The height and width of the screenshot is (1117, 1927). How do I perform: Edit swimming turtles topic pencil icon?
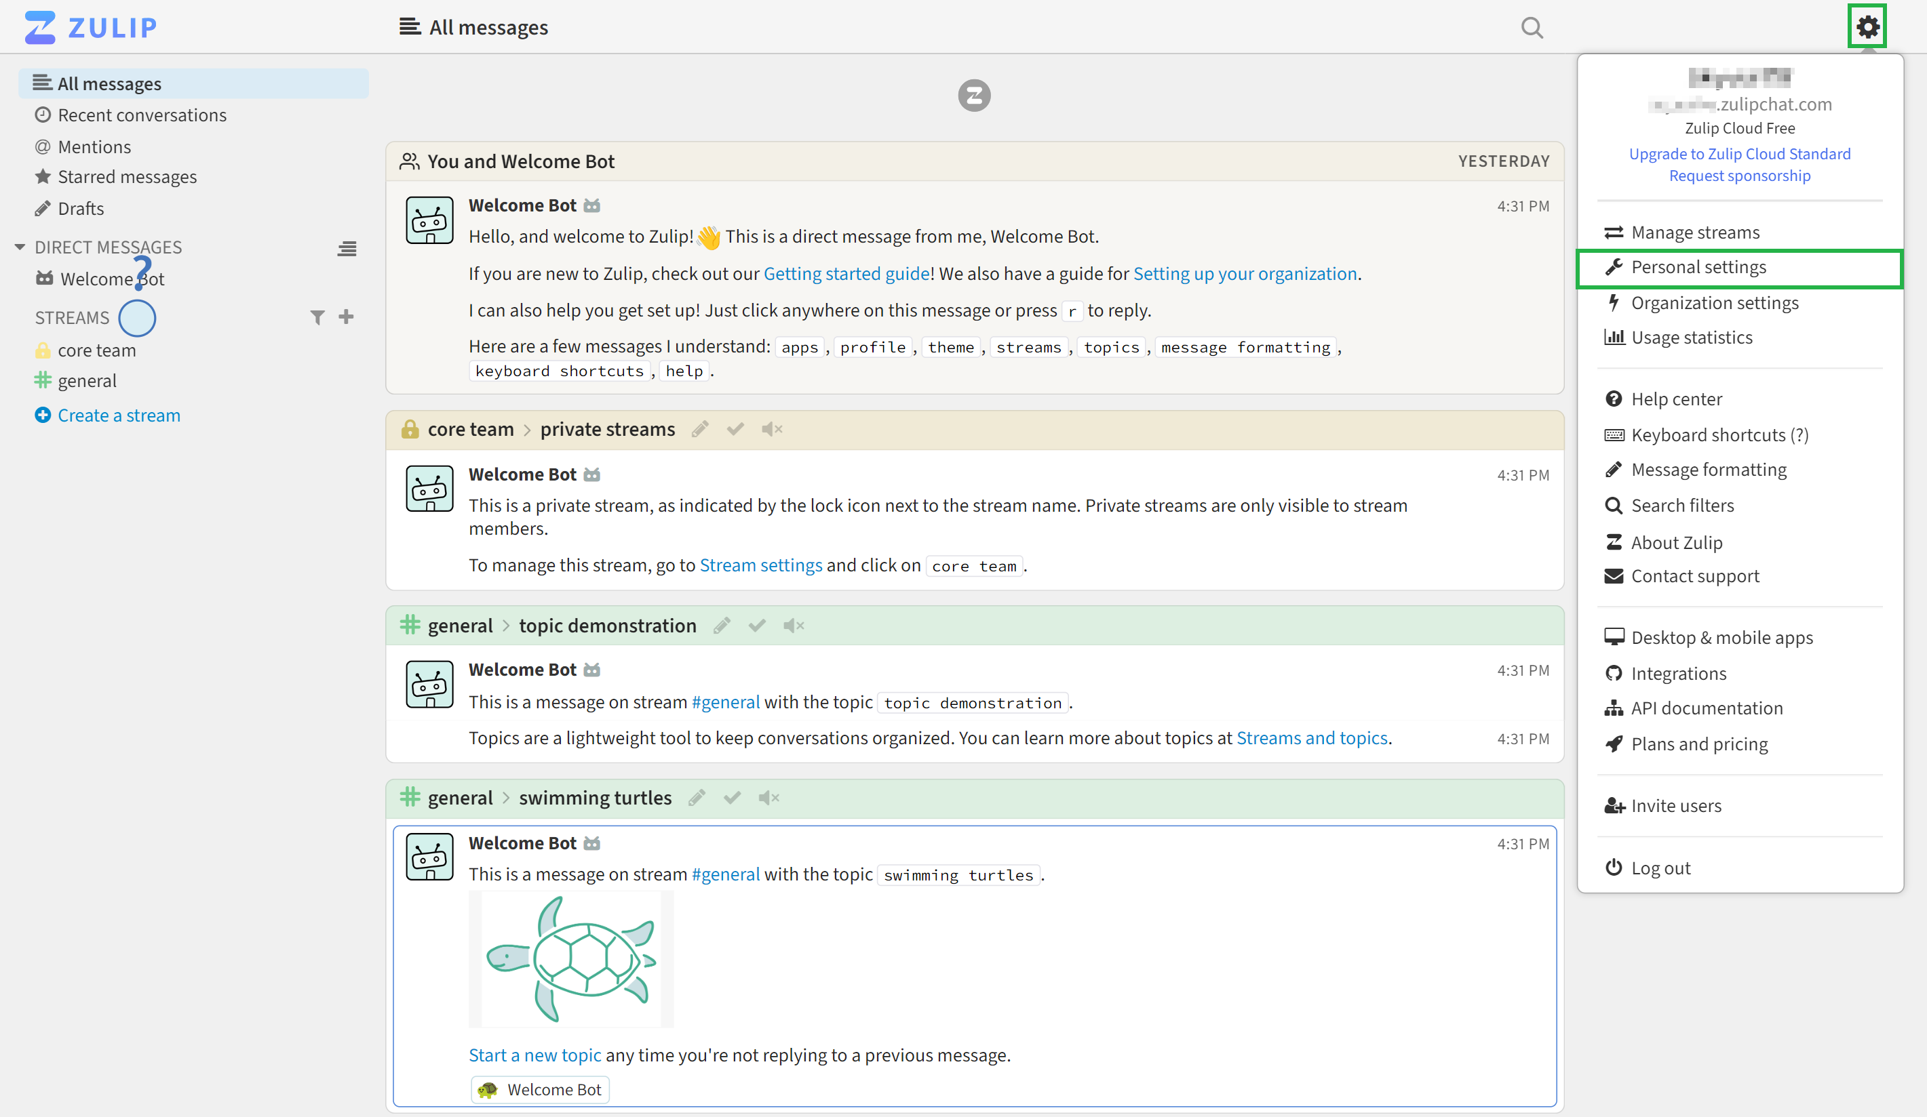click(697, 798)
